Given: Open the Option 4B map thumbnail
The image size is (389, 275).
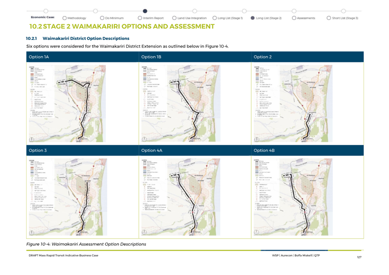Looking at the screenshot, I should (x=293, y=197).
